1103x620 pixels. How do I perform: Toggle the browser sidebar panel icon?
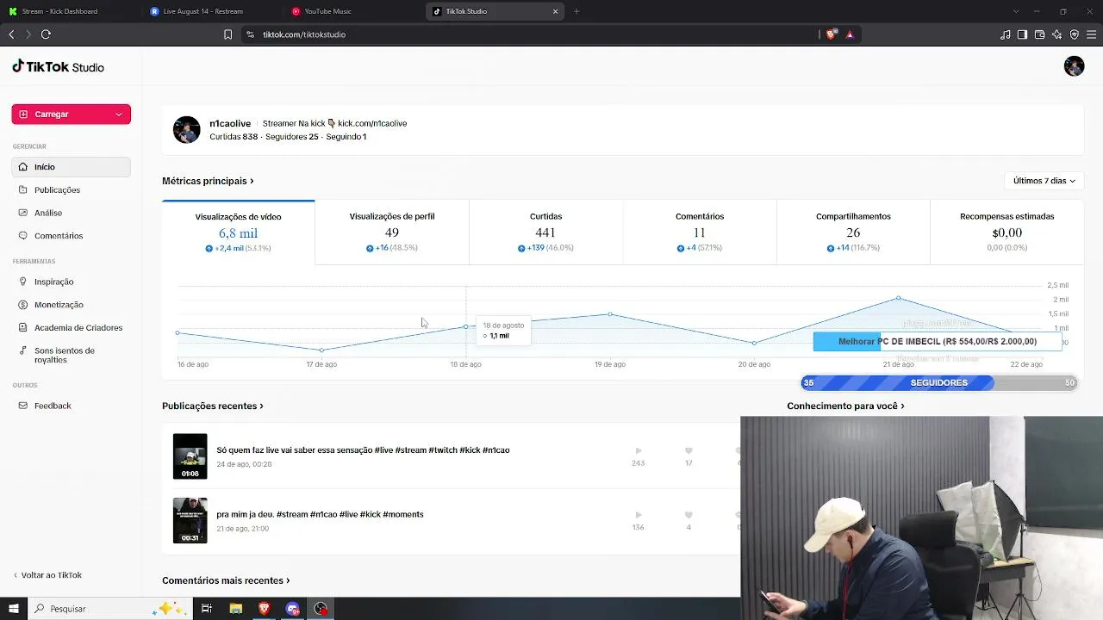click(x=1022, y=34)
